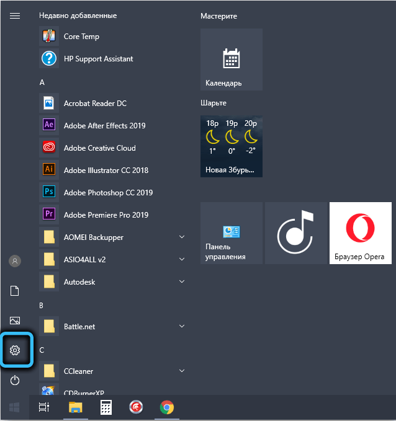Image resolution: width=396 pixels, height=421 pixels.
Task: Click the CCleaner folder icon
Action: (49, 371)
